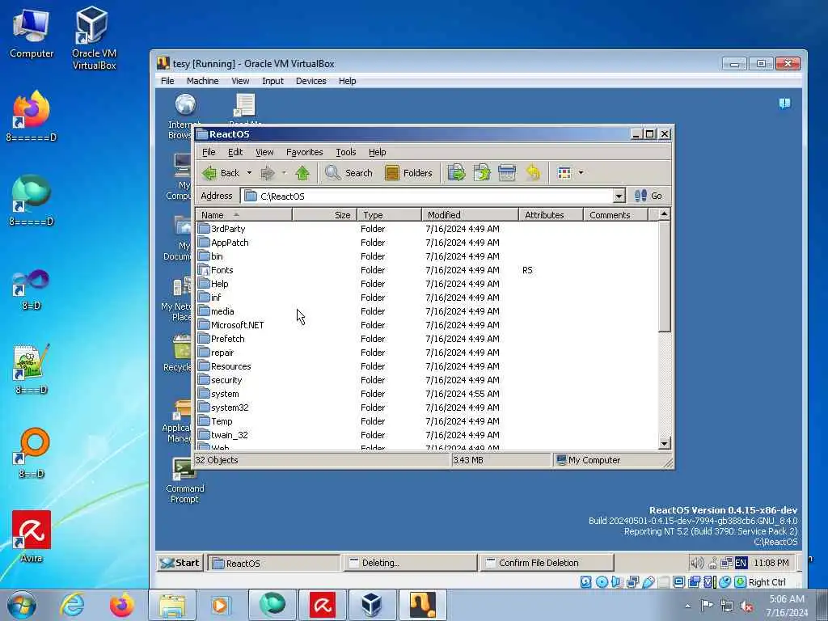Open Firefox from Windows taskbar
The width and height of the screenshot is (828, 621).
pyautogui.click(x=121, y=605)
